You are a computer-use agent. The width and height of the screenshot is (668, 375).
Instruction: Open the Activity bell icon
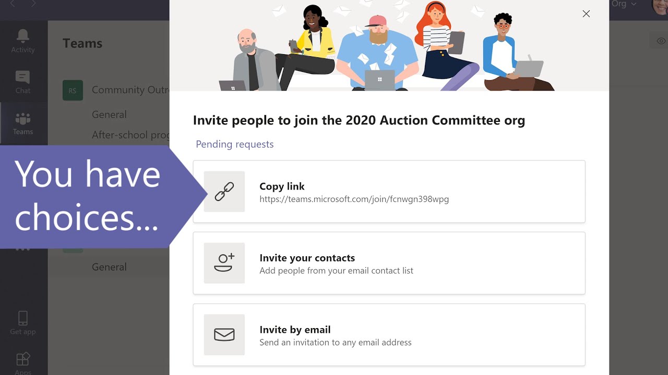[23, 36]
